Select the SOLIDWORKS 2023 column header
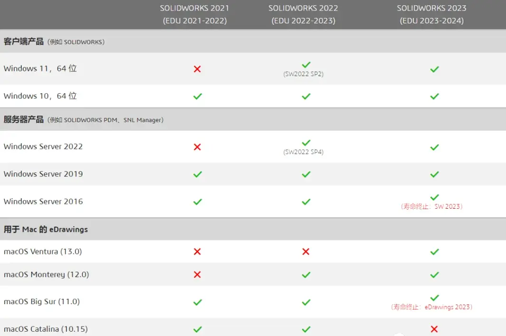The image size is (506, 336). [432, 14]
